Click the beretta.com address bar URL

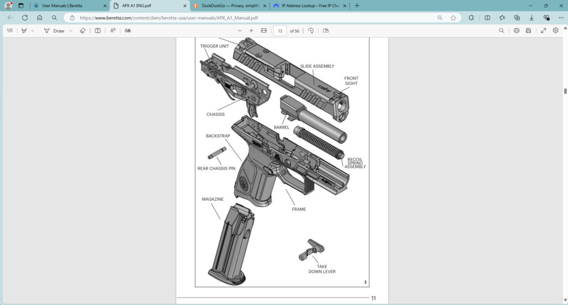tap(169, 18)
